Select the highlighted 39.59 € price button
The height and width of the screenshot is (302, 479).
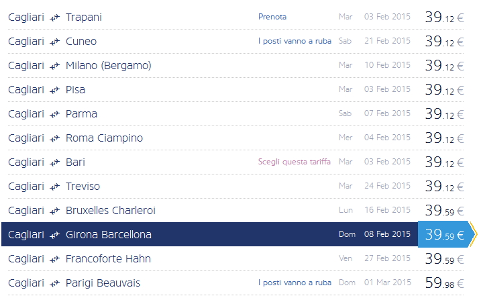coord(445,234)
